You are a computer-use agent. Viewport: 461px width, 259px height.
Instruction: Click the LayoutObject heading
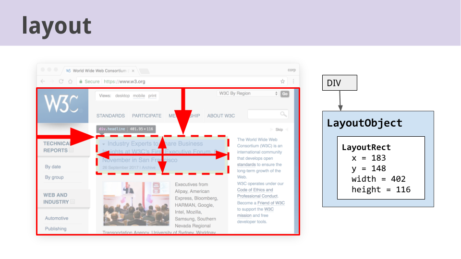tap(364, 123)
